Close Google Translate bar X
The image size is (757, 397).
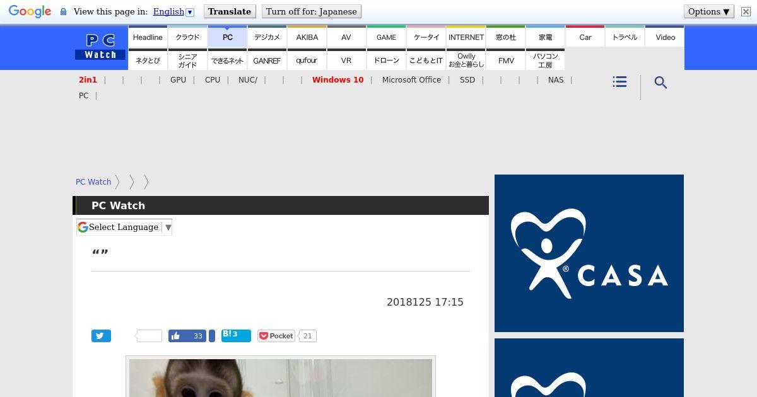point(746,11)
